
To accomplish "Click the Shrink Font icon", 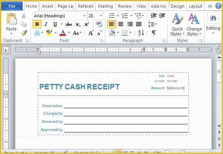I will [x=99, y=33].
